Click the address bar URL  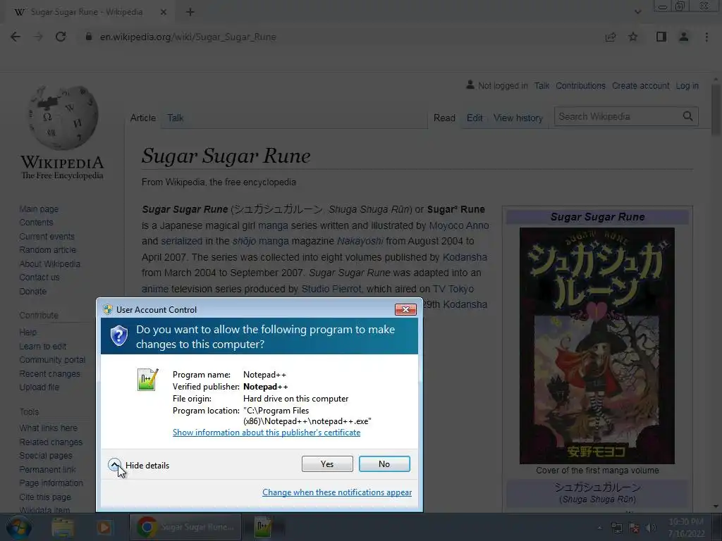188,37
